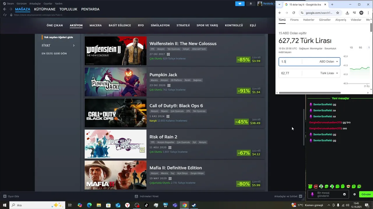Go back in Steam navigation
373x209 pixels.
[x=5, y=9]
